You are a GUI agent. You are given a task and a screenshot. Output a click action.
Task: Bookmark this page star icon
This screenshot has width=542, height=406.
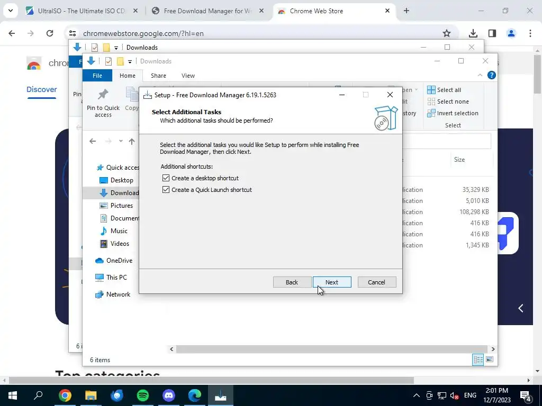tap(447, 33)
